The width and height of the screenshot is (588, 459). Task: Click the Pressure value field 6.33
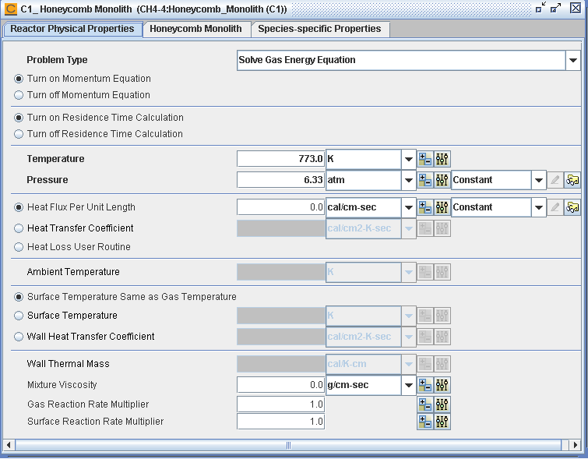click(x=280, y=180)
